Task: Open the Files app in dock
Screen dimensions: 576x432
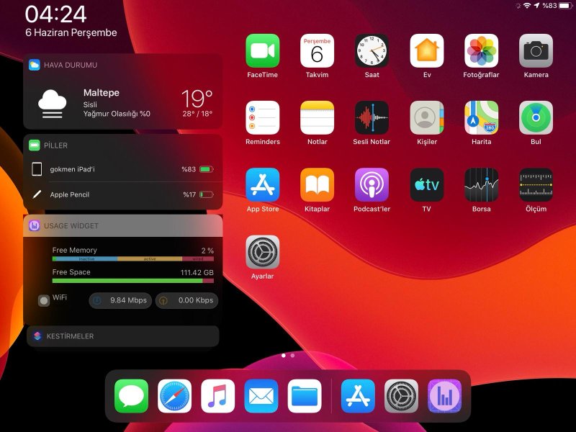Action: [x=305, y=396]
